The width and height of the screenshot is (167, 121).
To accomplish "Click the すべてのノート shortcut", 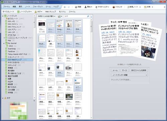I will coord(8,12).
